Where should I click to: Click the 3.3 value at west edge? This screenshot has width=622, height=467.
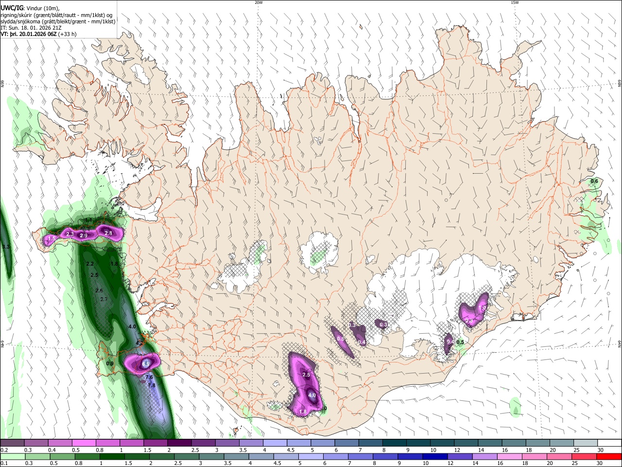6,247
